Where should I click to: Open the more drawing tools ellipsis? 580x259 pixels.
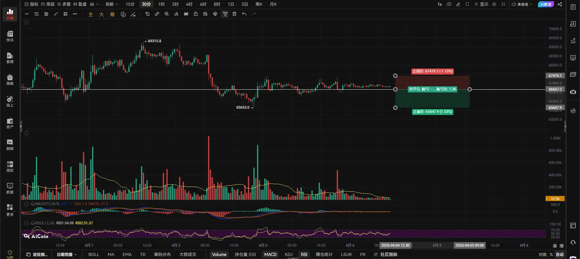click(75, 14)
